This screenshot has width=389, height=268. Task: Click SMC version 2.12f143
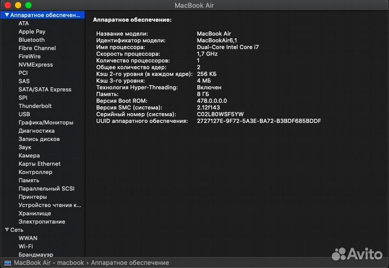(208, 108)
